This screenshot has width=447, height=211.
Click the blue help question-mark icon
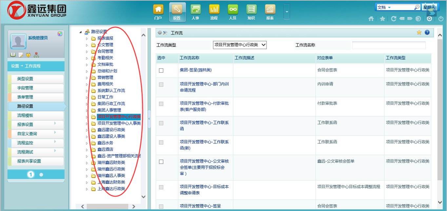click(x=427, y=32)
